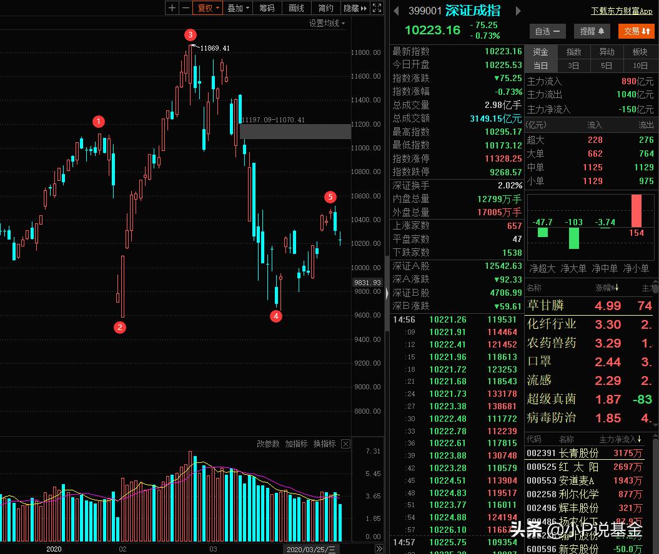The height and width of the screenshot is (554, 659).
Task: Toggle 自选 watchlist button
Action: pyautogui.click(x=547, y=31)
